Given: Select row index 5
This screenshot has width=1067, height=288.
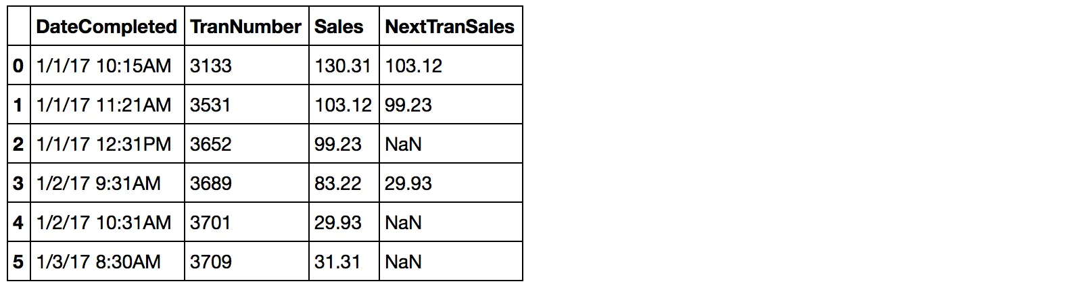Looking at the screenshot, I should pyautogui.click(x=18, y=262).
